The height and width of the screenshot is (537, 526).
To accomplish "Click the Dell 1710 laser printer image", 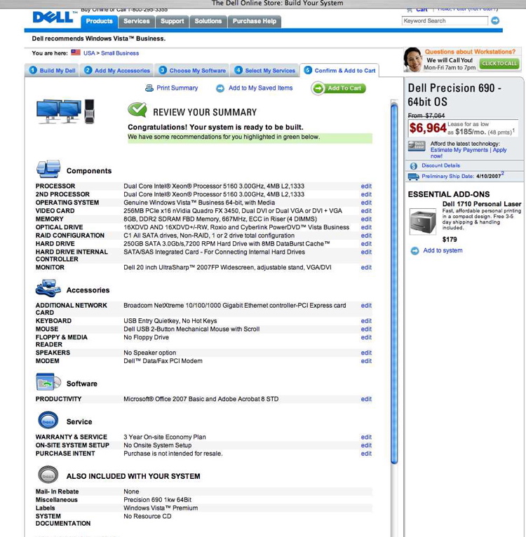I will point(423,222).
